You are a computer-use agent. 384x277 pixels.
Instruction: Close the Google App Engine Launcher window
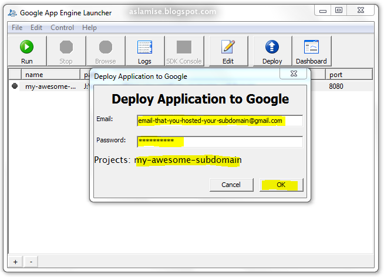[361, 11]
